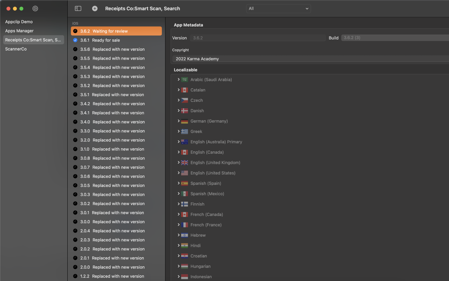Click the status icon beside version 2.0.4
Screen dimensions: 449x281
pyautogui.click(x=75, y=231)
